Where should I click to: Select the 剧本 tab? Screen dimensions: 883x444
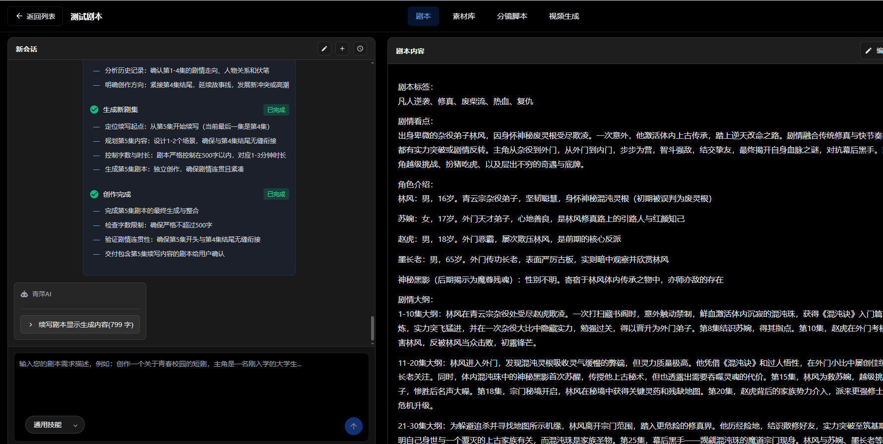pyautogui.click(x=423, y=16)
